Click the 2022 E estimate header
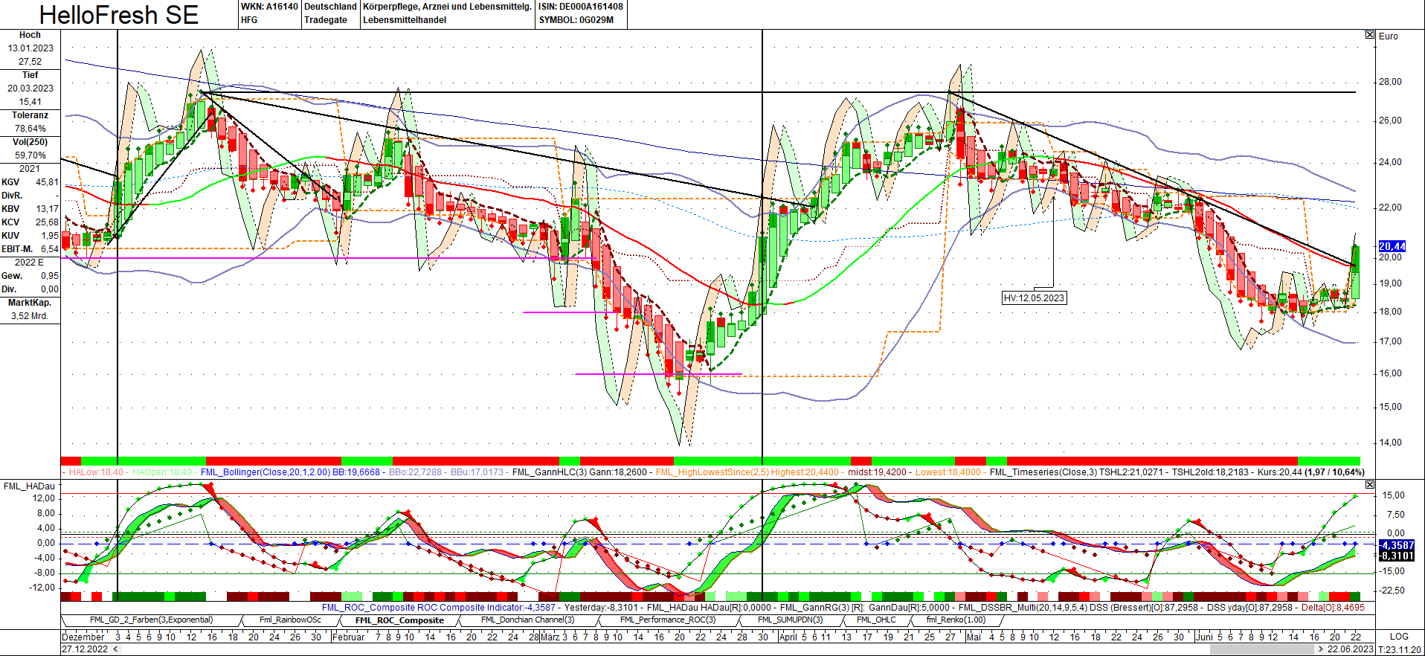Screen dimensions: 1425x656 [30, 263]
